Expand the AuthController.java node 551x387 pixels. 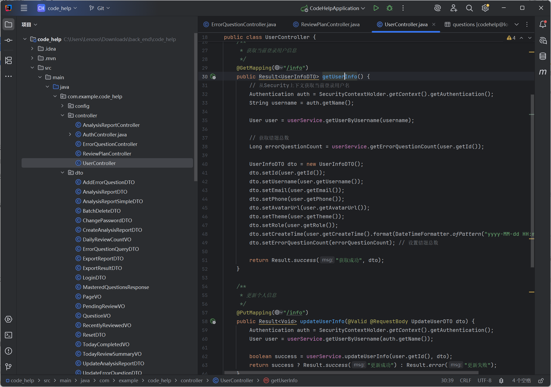(70, 134)
